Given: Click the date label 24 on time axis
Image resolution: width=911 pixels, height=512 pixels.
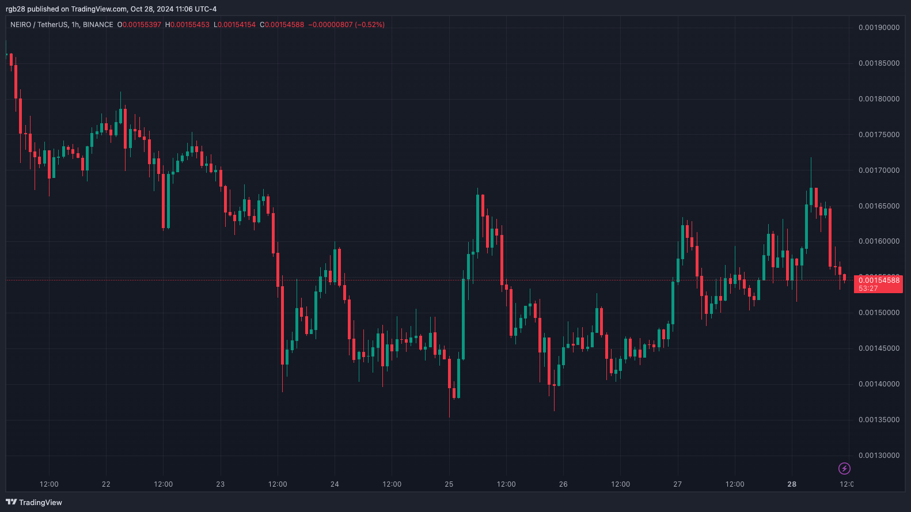Looking at the screenshot, I should (x=335, y=484).
